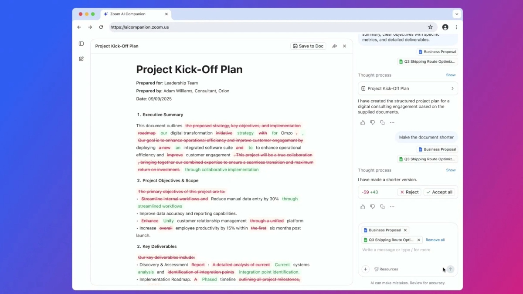The image size is (523, 294).
Task: Open the Project Kick-Off Plan card
Action: pos(408,88)
